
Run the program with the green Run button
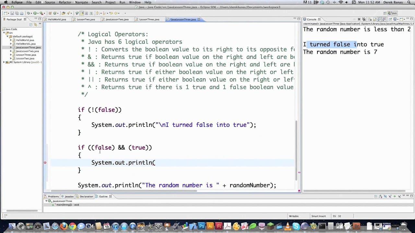point(34,13)
